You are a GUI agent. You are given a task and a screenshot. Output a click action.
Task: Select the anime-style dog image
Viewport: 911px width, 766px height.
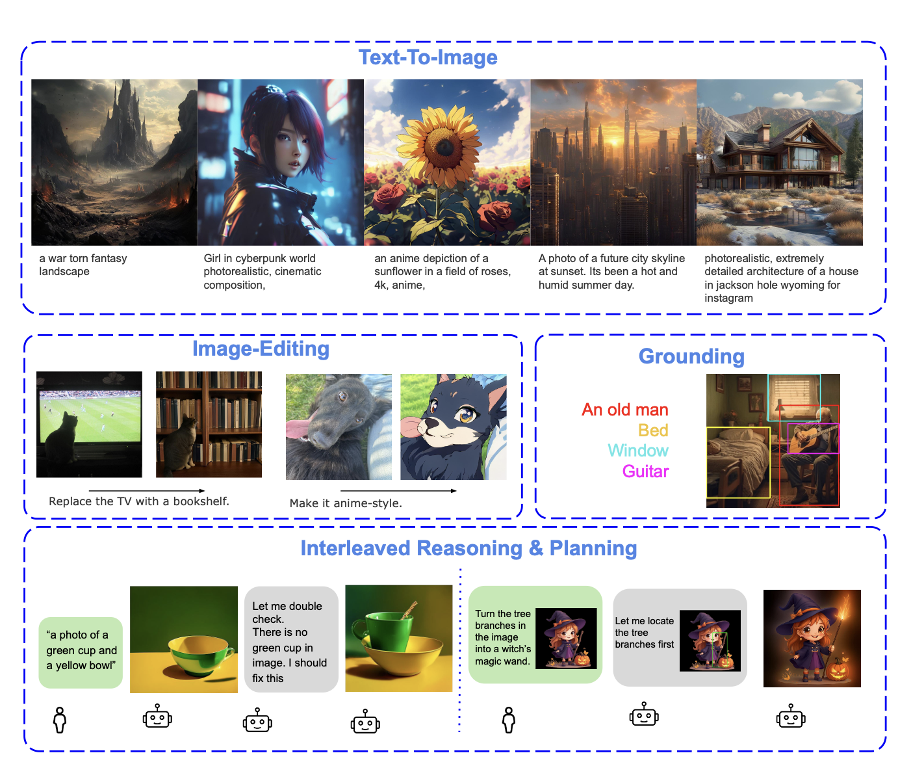pyautogui.click(x=454, y=427)
